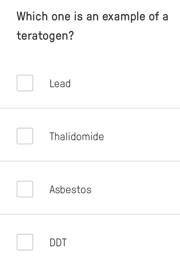Viewport: 180px width, 262px height.
Task: Click the word teratogen in the question
Action: click(42, 36)
